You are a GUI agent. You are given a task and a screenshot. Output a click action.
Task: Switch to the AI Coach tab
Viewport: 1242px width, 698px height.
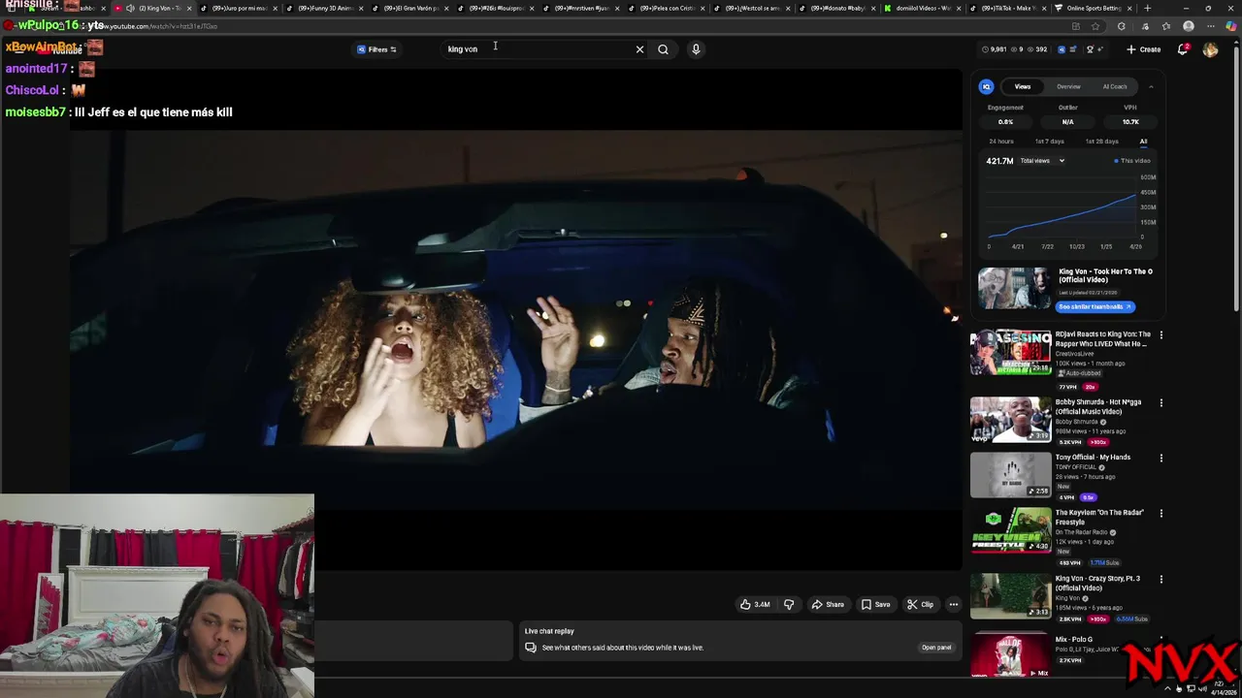(1115, 86)
